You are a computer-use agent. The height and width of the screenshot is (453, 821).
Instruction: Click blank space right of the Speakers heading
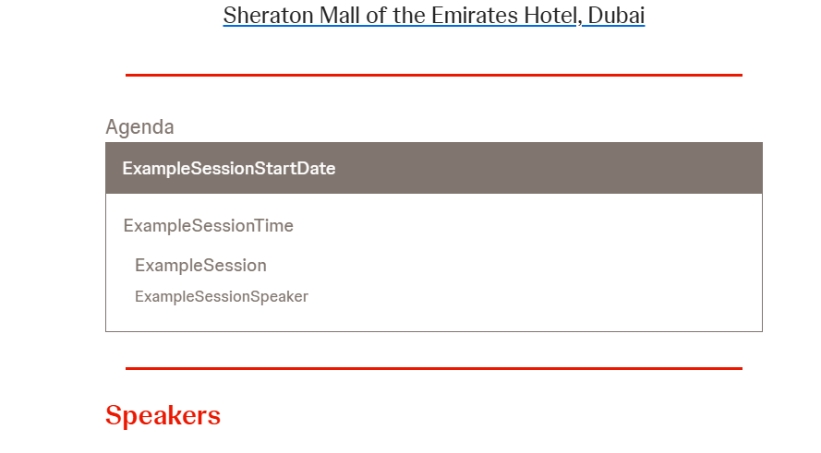click(471, 416)
